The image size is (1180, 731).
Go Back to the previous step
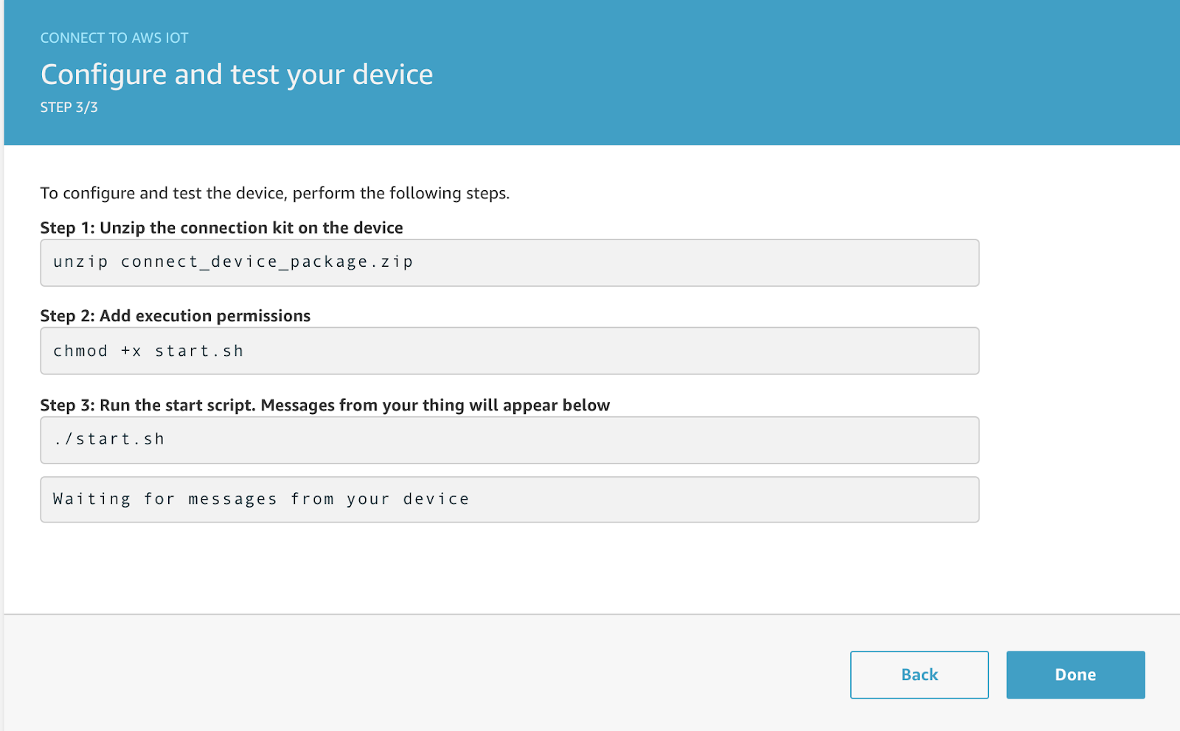[x=919, y=674]
